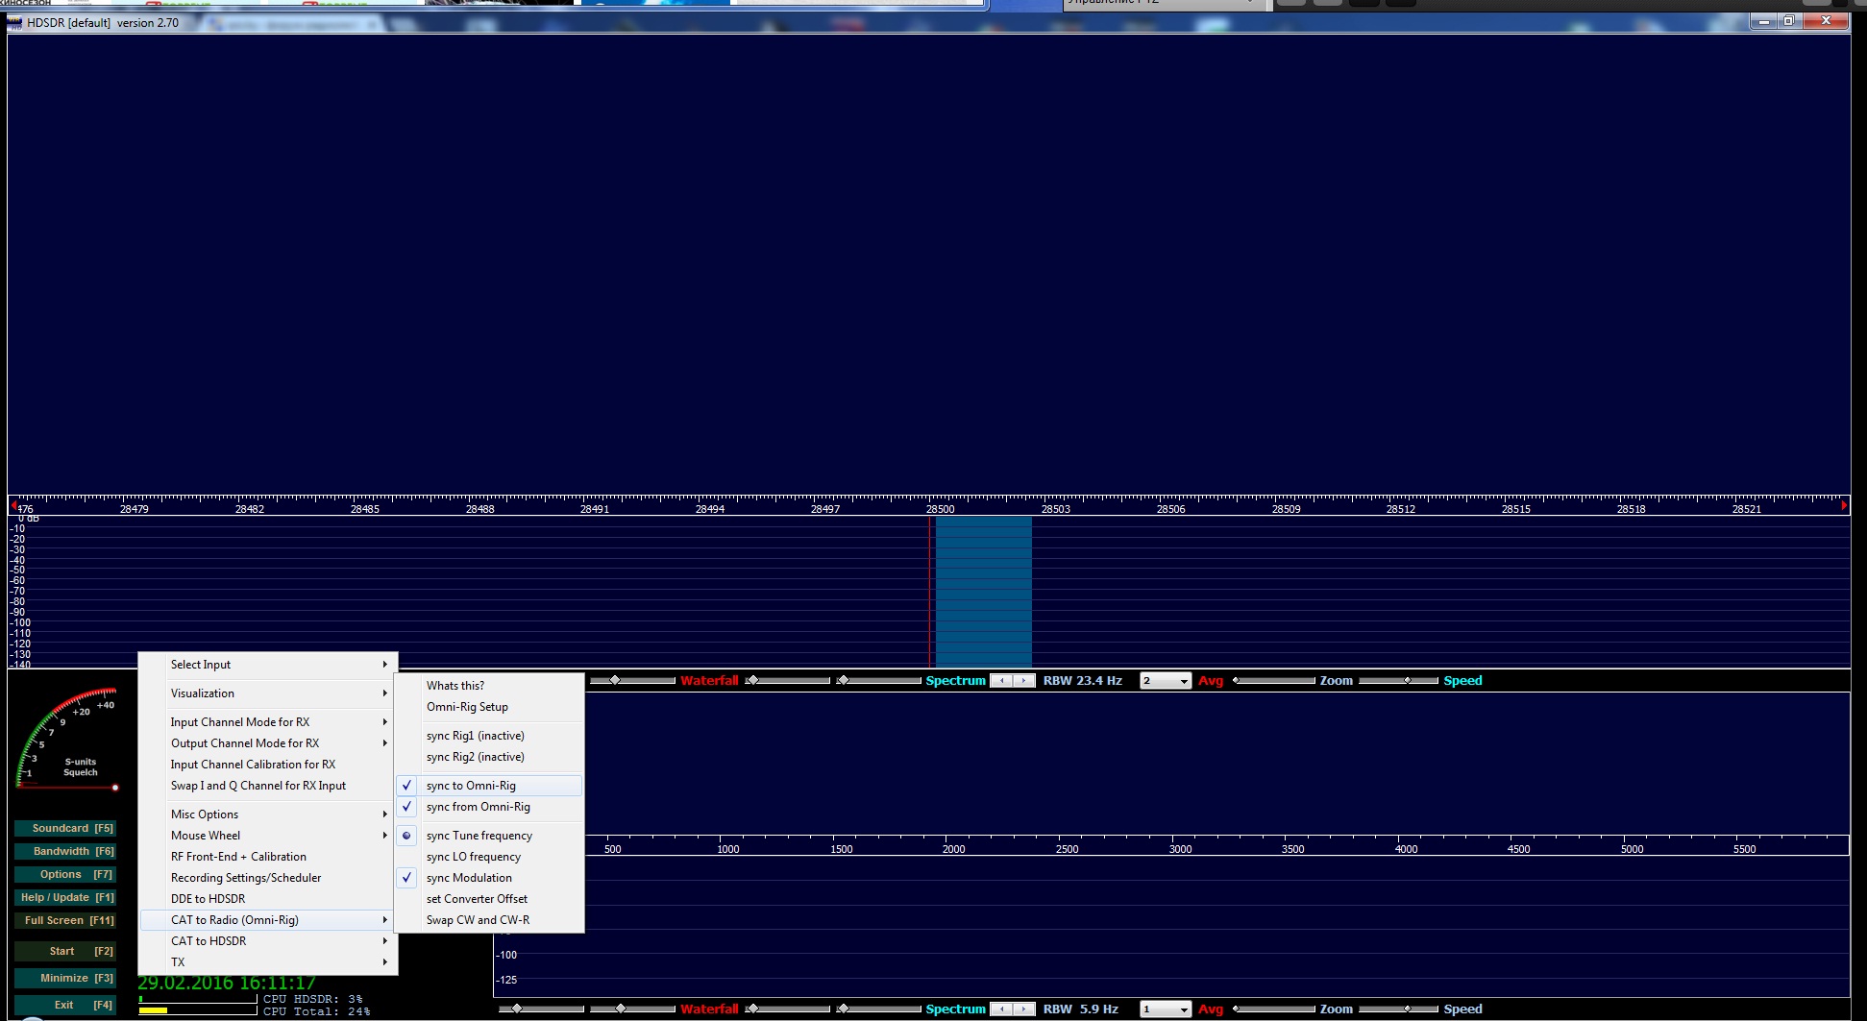Click the HDSDR title bar icon
This screenshot has height=1021, width=1867.
15,22
